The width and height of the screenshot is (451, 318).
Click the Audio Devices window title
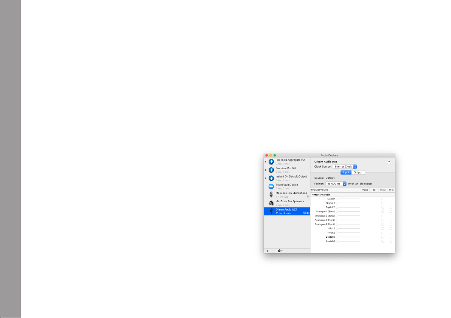click(x=329, y=155)
